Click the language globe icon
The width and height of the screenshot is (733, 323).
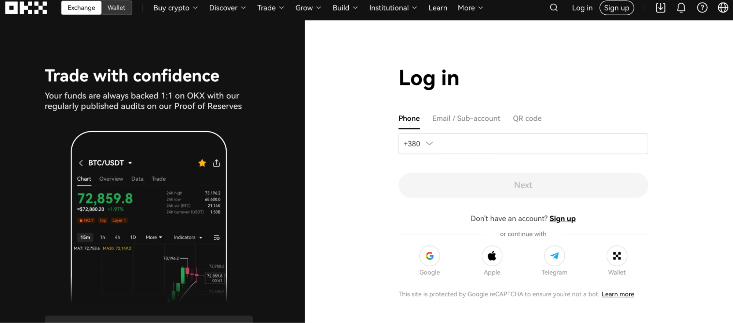[722, 8]
